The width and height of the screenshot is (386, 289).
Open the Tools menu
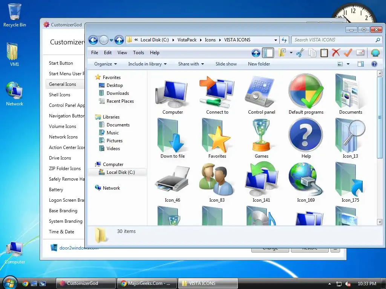(x=138, y=53)
